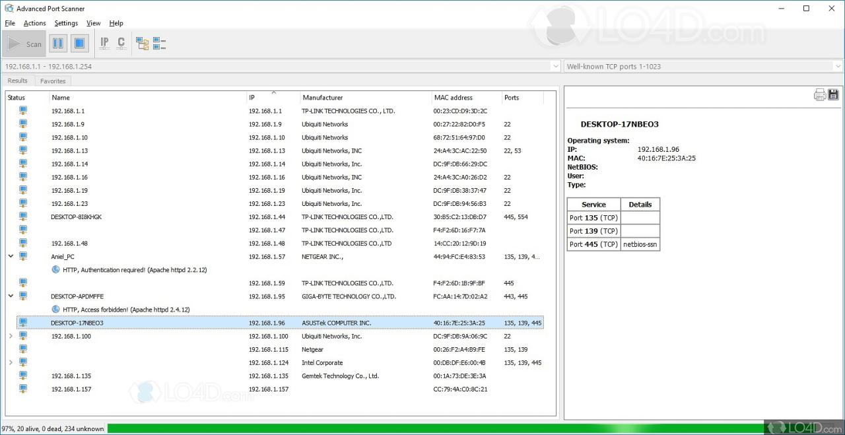Image resolution: width=845 pixels, height=435 pixels.
Task: Sort by the Name column header
Action: click(x=149, y=98)
